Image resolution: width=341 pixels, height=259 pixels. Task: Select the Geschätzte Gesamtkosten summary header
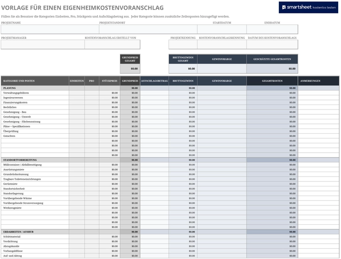pyautogui.click(x=272, y=59)
